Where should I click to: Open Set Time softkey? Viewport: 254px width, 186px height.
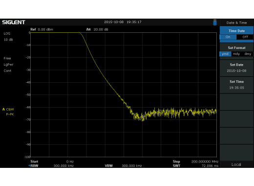[x=236, y=85]
